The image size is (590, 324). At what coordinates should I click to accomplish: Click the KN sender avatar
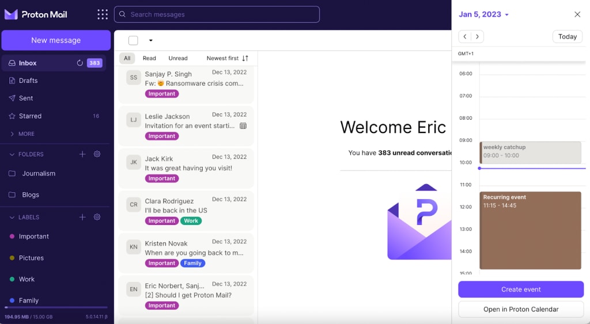tap(134, 247)
